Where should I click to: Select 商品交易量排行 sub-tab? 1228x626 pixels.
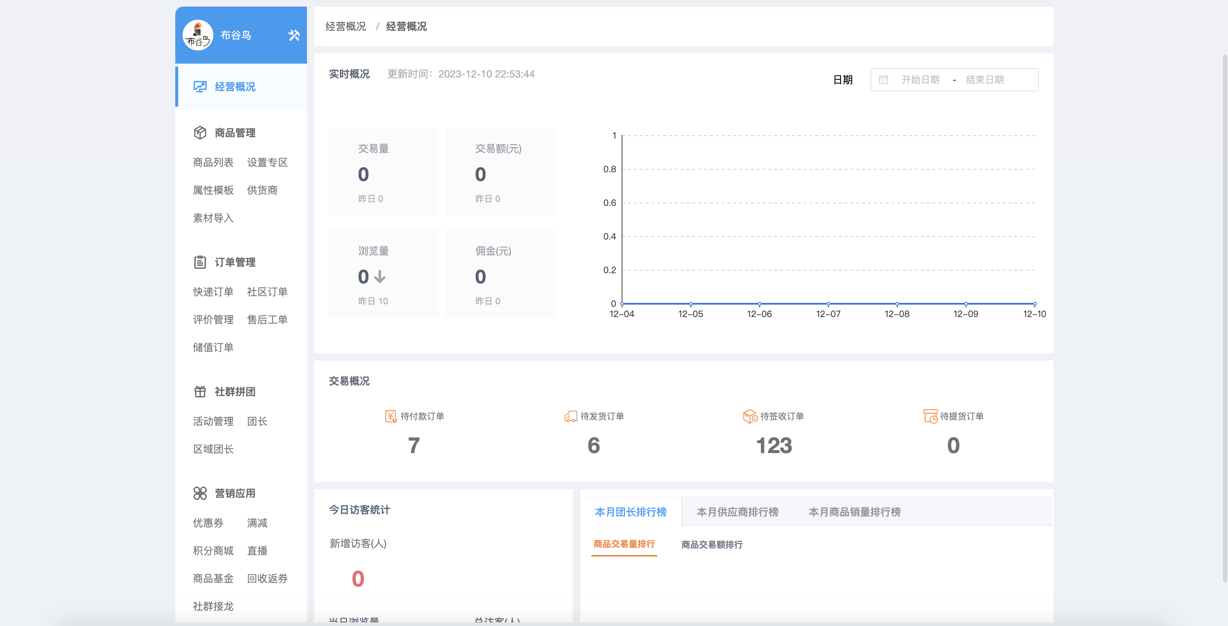tap(624, 544)
